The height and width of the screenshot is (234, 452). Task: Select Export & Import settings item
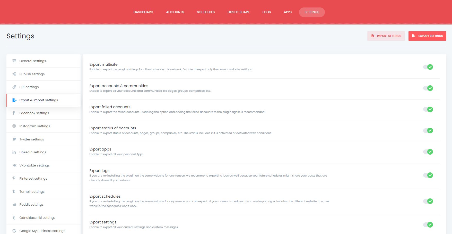[x=44, y=100]
